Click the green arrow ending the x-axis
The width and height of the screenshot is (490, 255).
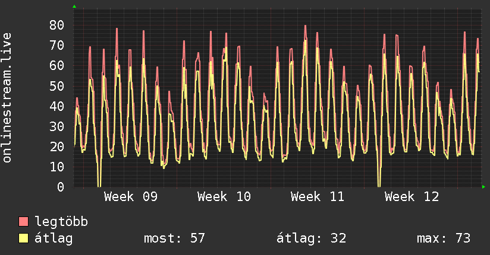(x=483, y=187)
